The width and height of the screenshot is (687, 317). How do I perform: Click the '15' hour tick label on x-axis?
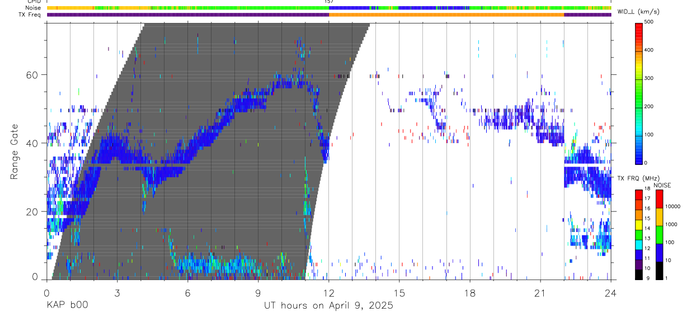pos(399,293)
